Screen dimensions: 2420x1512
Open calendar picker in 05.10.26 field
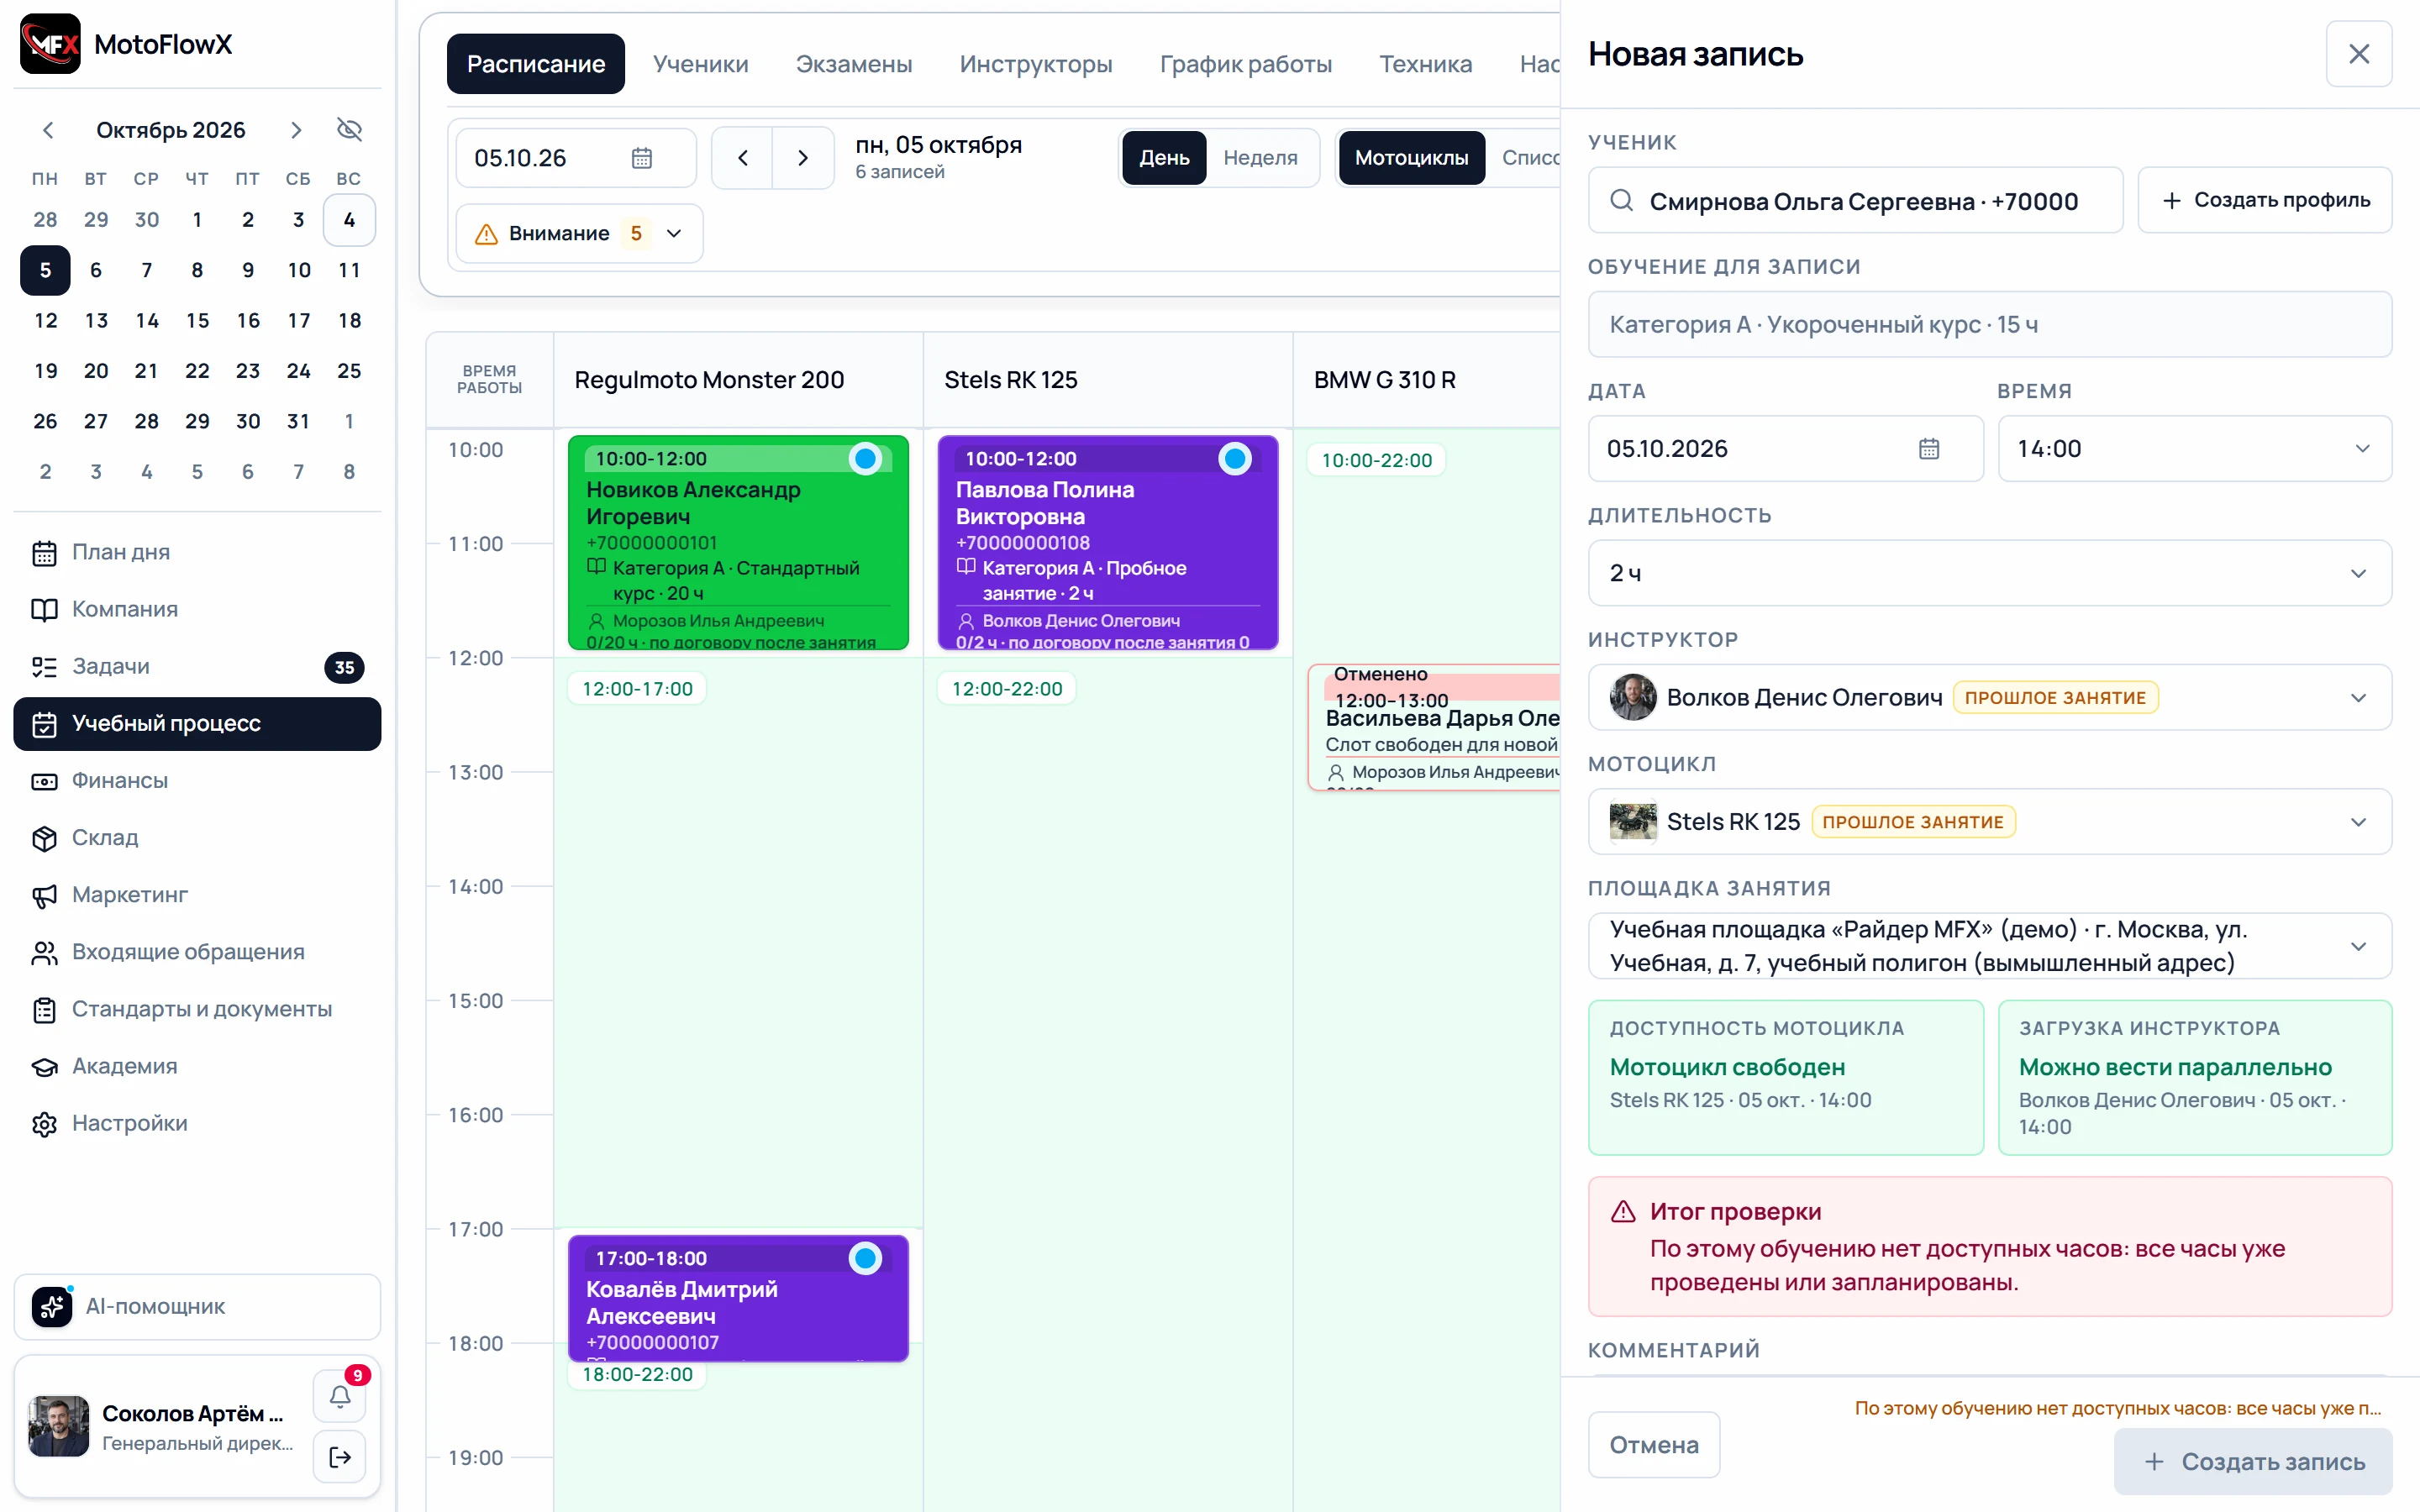point(642,158)
